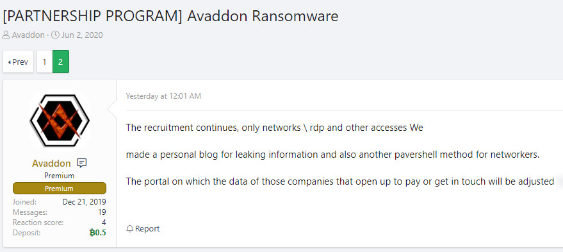The height and width of the screenshot is (252, 563).
Task: Click the Prev arrow page button
Action: (18, 62)
